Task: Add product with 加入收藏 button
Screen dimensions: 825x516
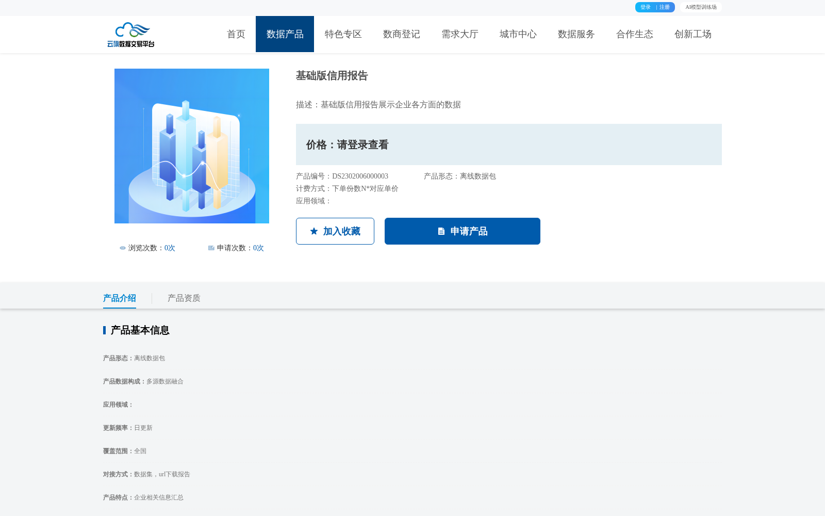Action: tap(335, 231)
